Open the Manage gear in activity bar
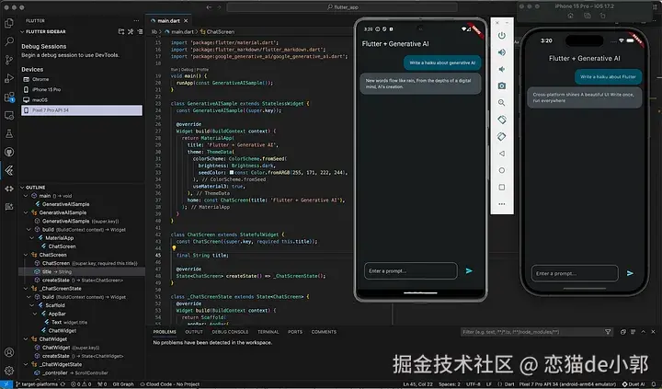The height and width of the screenshot is (389, 662). coord(9,371)
